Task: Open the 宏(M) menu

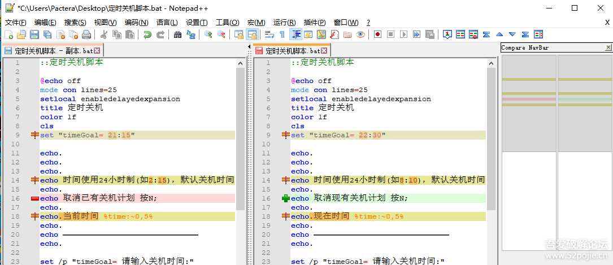Action: click(x=256, y=22)
